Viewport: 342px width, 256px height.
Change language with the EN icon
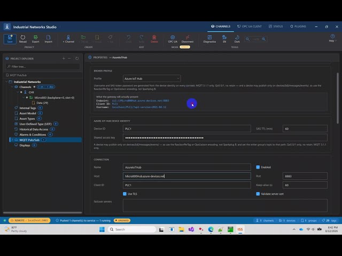pos(224,39)
